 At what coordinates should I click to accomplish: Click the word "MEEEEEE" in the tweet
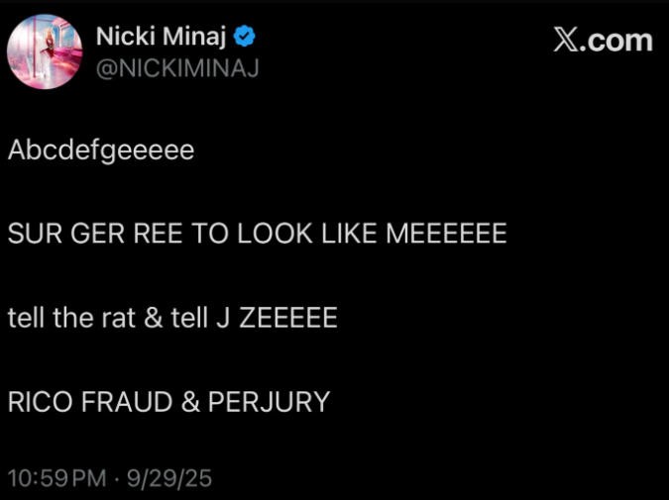tap(445, 235)
